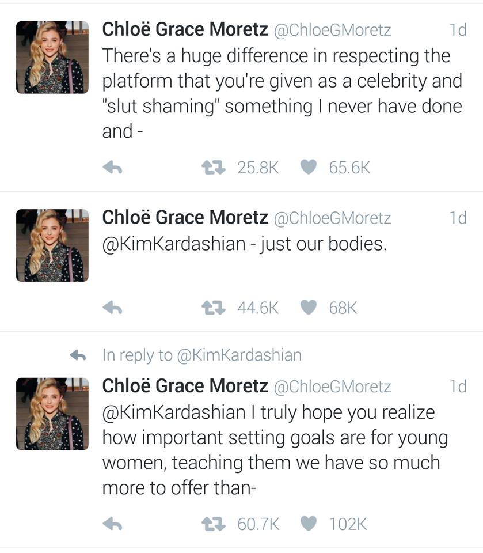This screenshot has height=553, width=483.
Task: Retweet the tweet with 44.6K retweets
Action: (210, 309)
